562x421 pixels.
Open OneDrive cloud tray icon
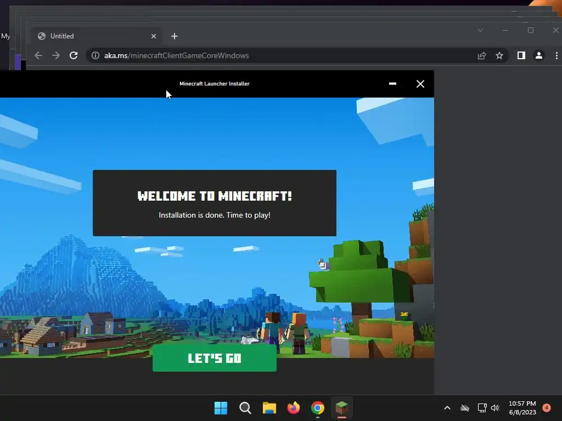pos(464,408)
